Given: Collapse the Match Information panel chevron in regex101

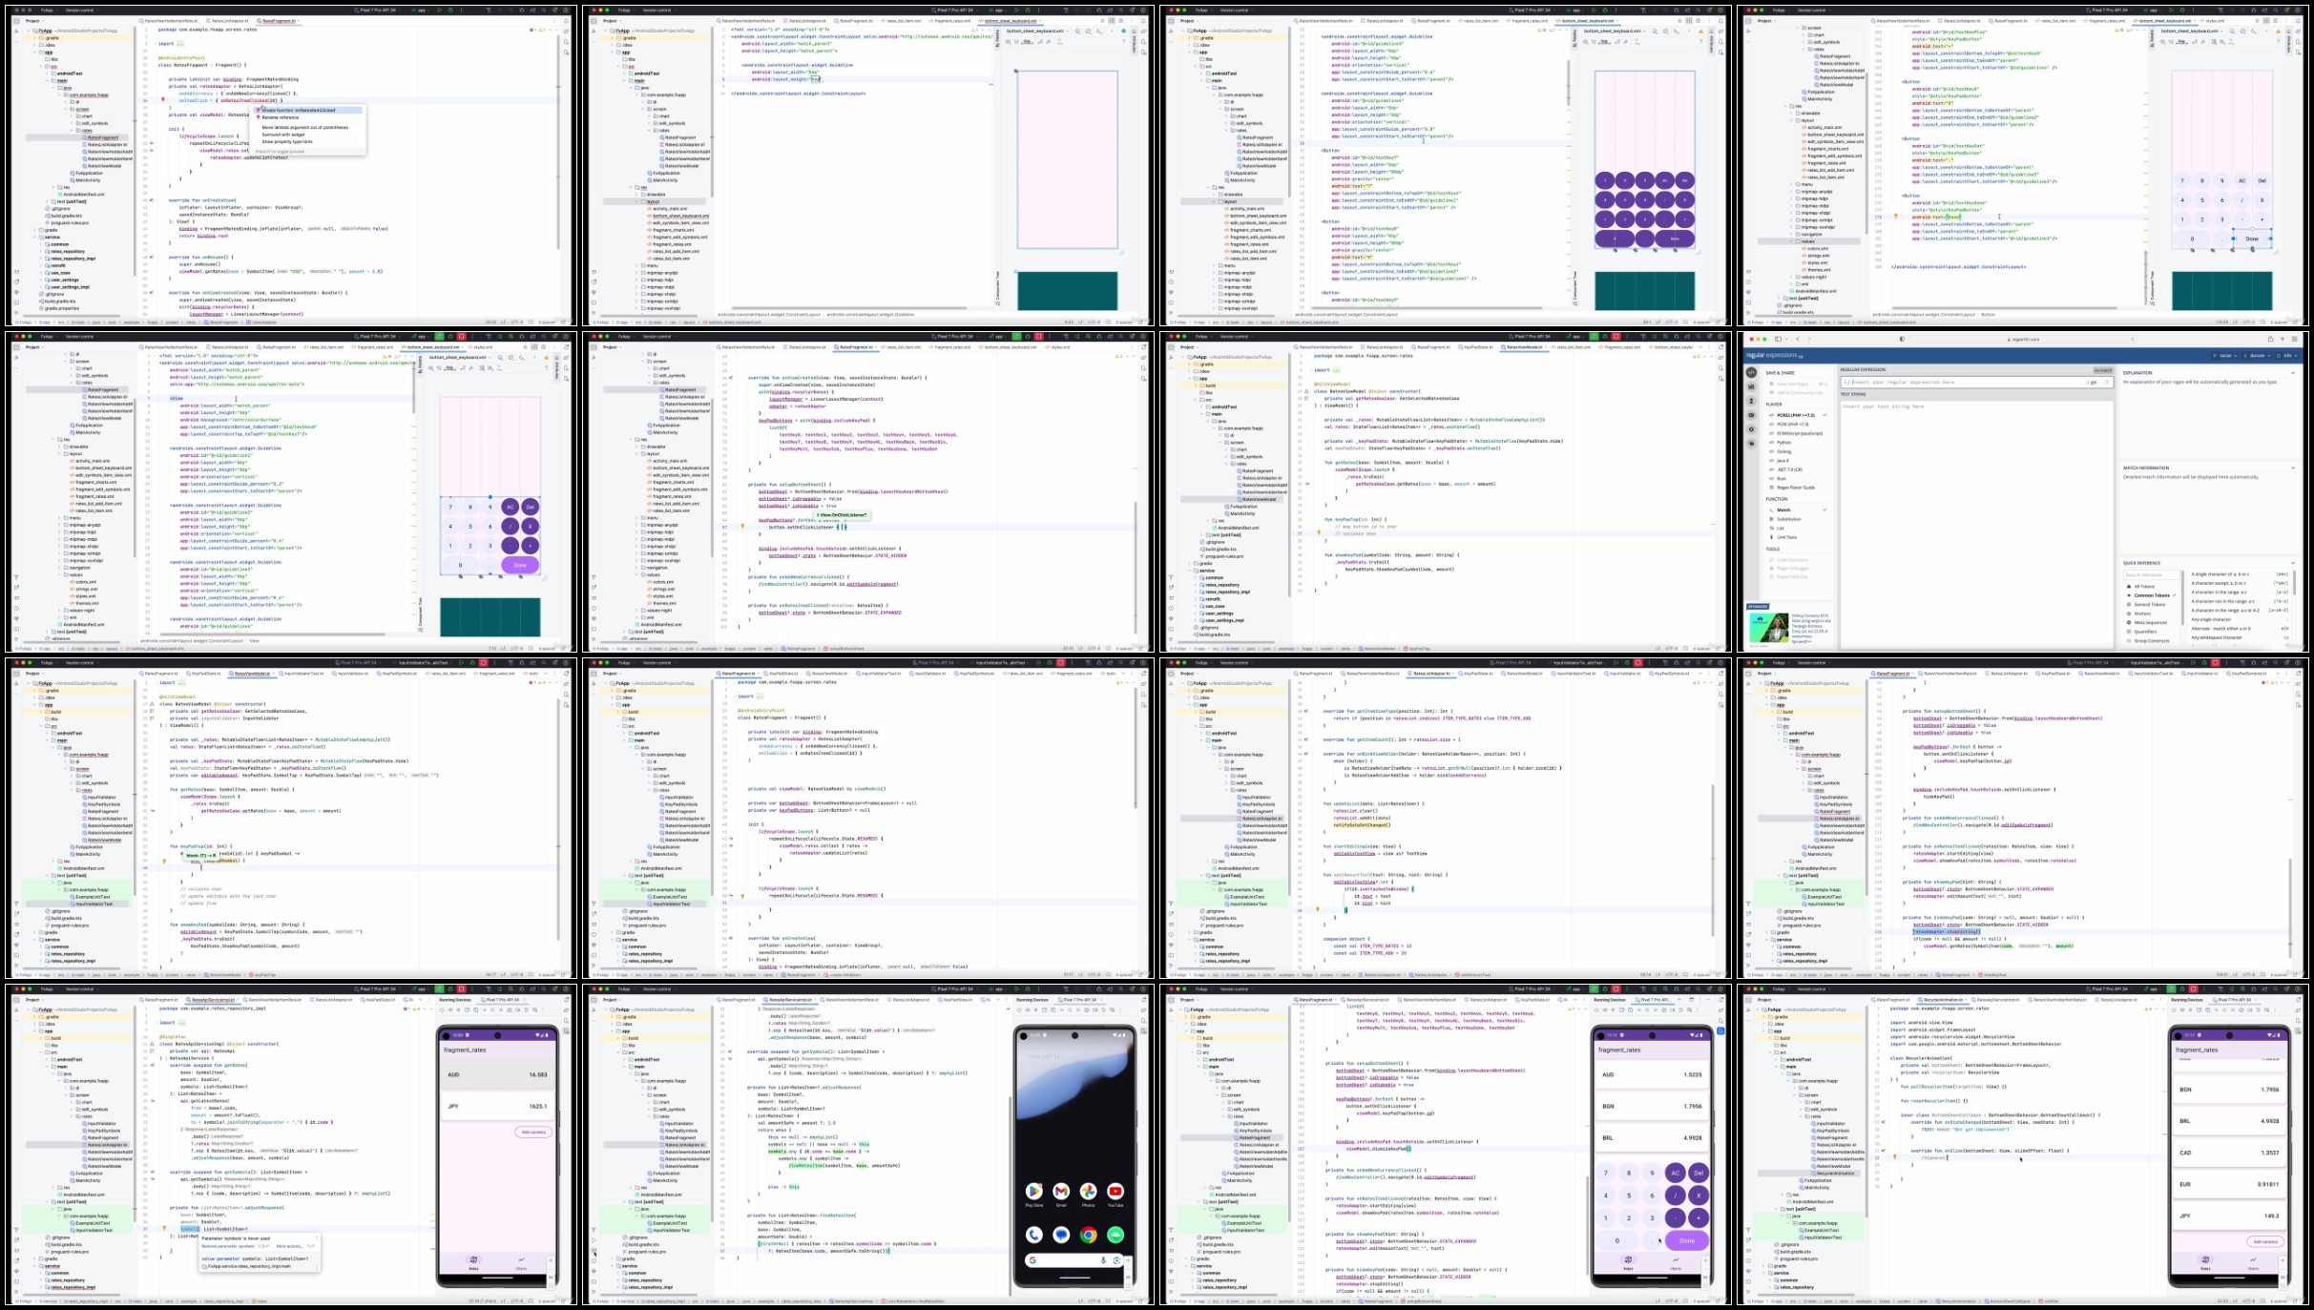Looking at the screenshot, I should pyautogui.click(x=2293, y=468).
